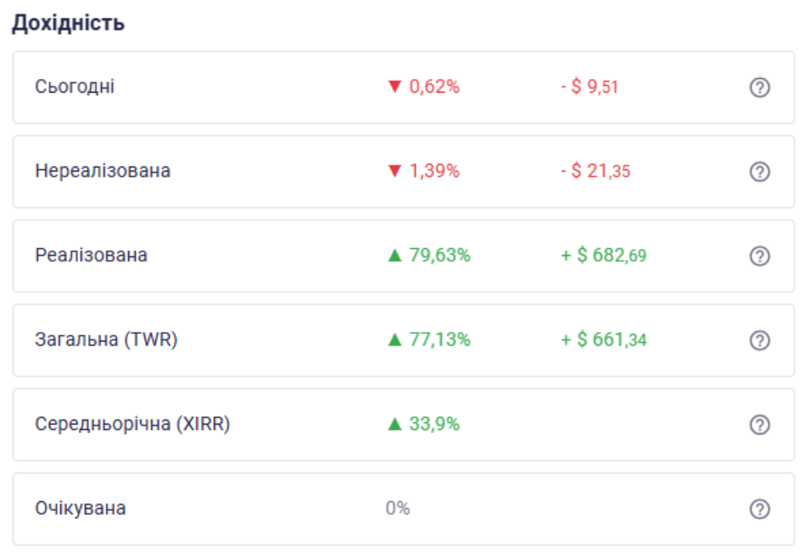Click the red down arrow beside 1,39%
Image resolution: width=805 pixels, height=553 pixels.
[393, 171]
